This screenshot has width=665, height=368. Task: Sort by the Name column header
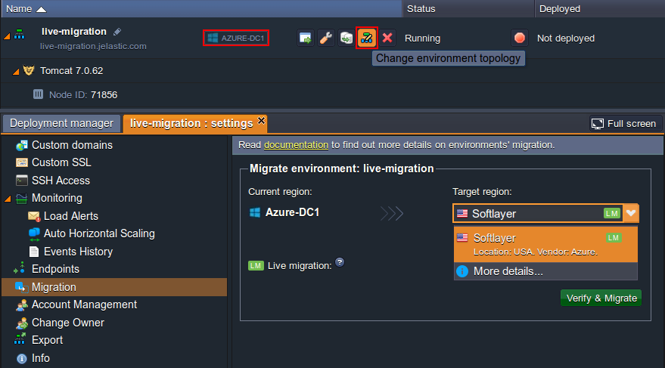click(201, 9)
